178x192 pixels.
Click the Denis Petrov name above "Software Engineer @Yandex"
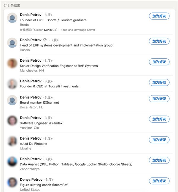coord(31,118)
